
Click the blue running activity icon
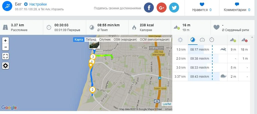pos(7,6)
